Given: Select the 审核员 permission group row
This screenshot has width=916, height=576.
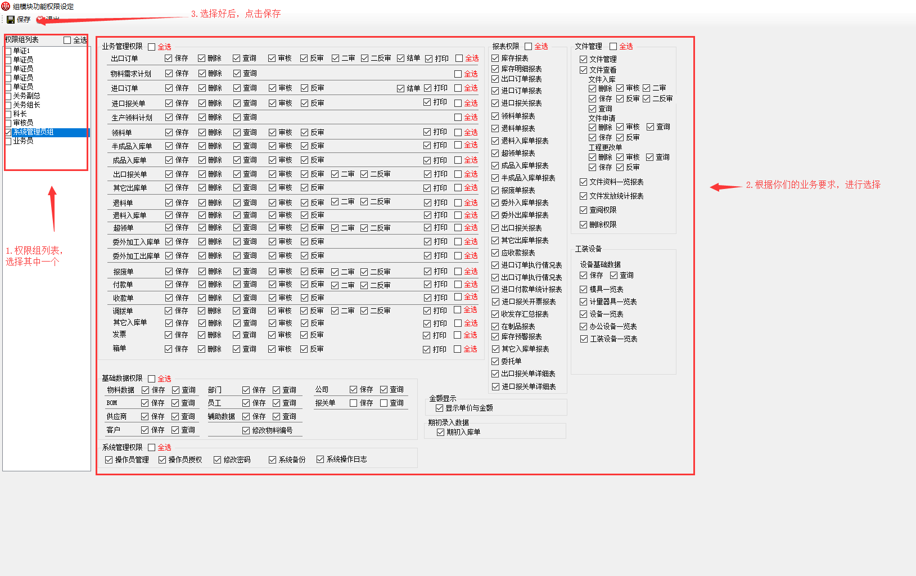Looking at the screenshot, I should pos(46,123).
